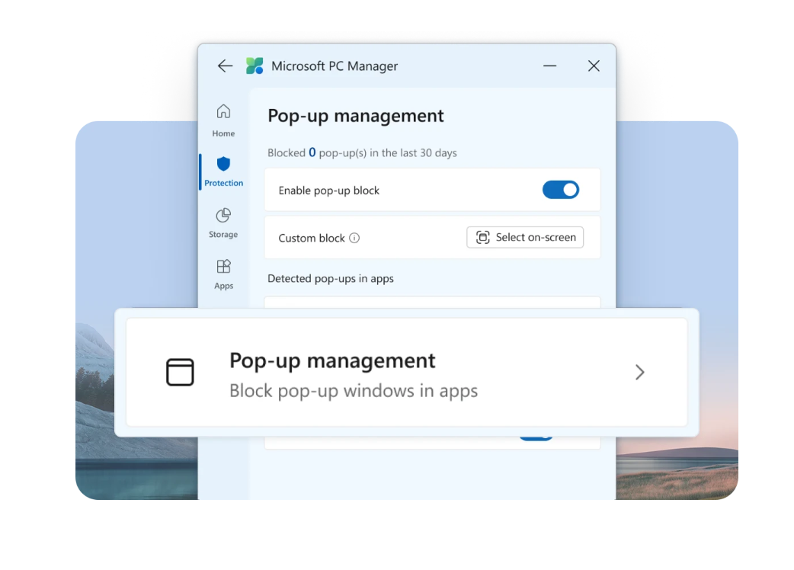
Task: Click the Select on-screen button
Action: [x=524, y=238]
